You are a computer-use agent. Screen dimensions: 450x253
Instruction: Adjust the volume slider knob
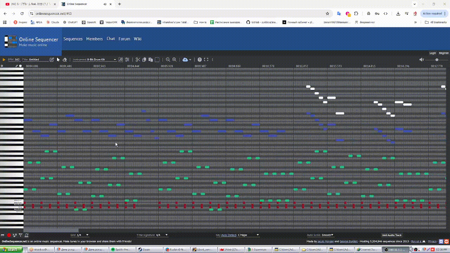pyautogui.click(x=437, y=60)
